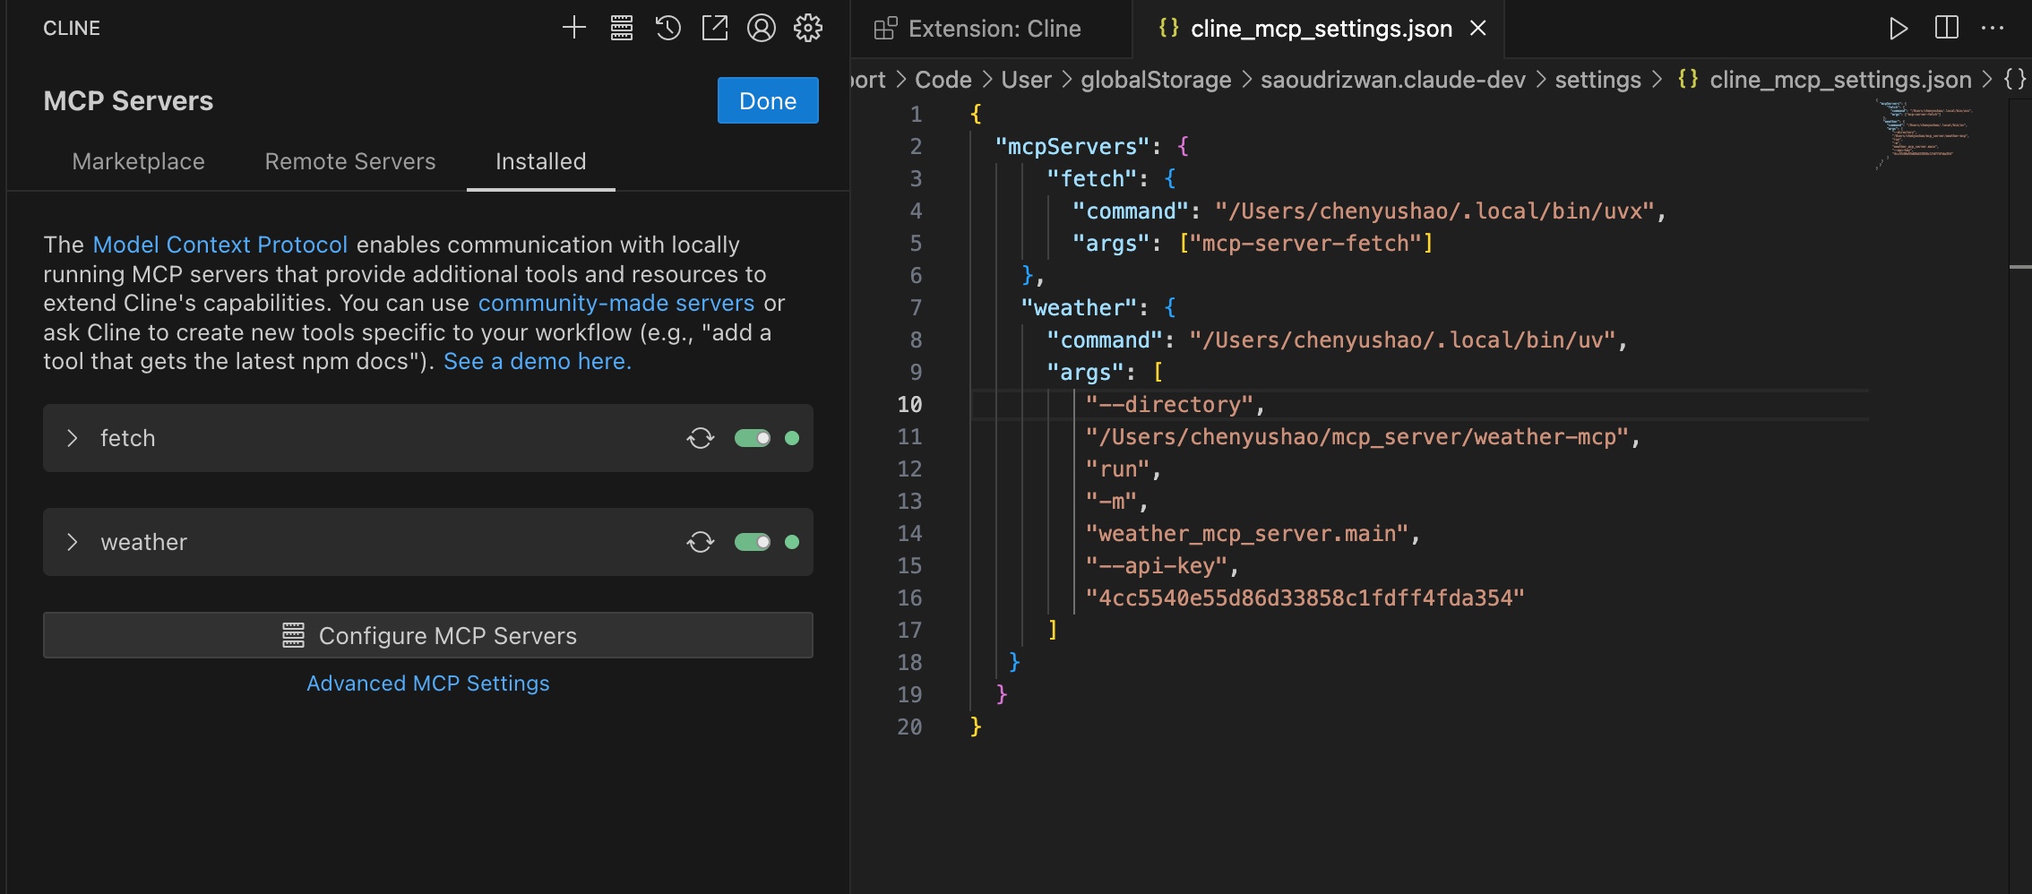Click the green status dot for weather
This screenshot has height=894, width=2032.
click(x=792, y=542)
